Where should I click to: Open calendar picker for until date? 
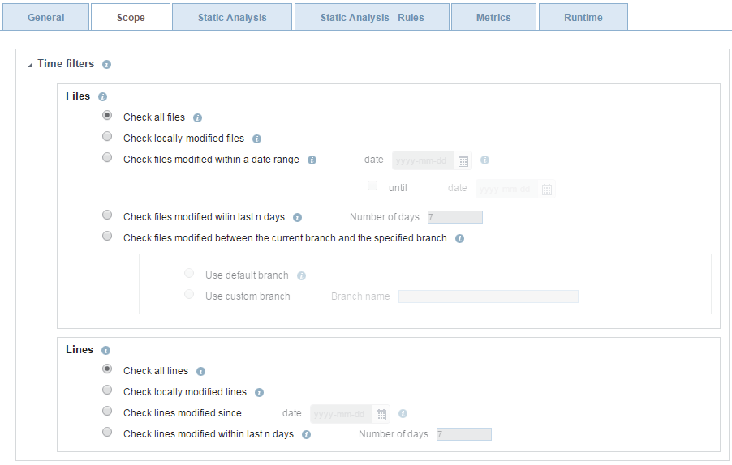pos(547,190)
